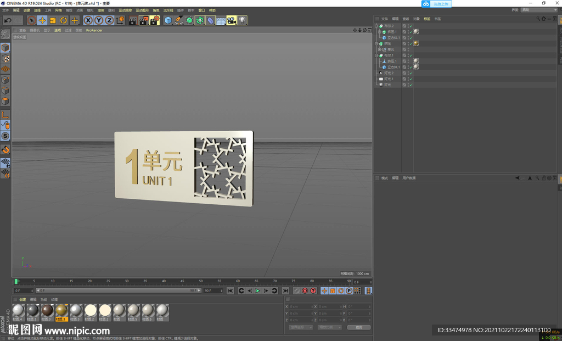The width and height of the screenshot is (562, 341).
Task: Switch to ProRender viewport menu
Action: [94, 31]
